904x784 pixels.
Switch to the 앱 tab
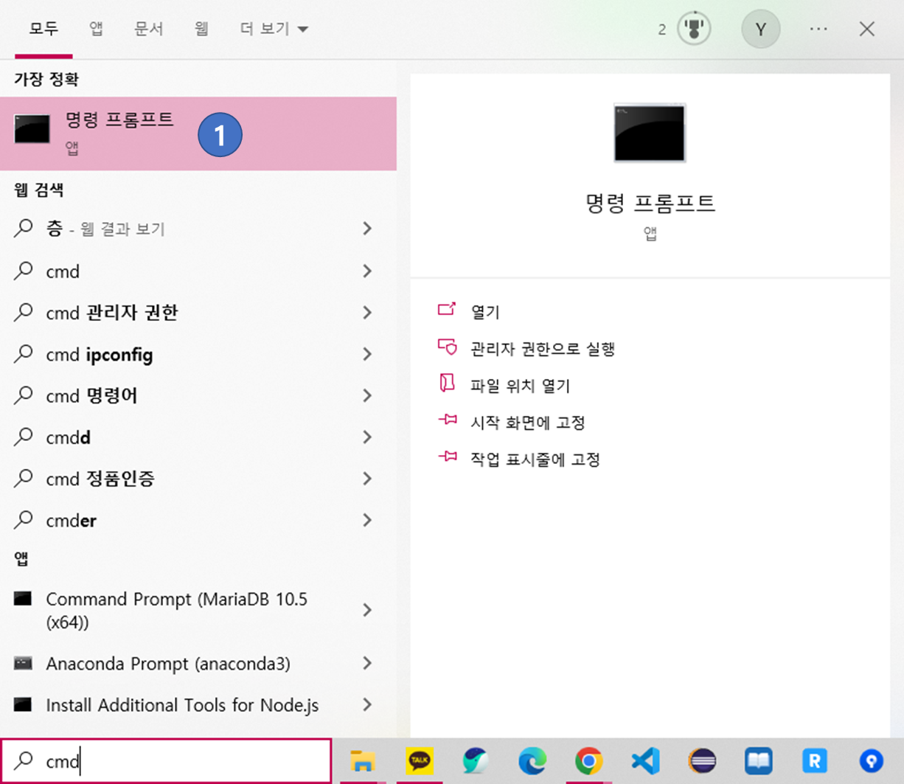click(96, 29)
